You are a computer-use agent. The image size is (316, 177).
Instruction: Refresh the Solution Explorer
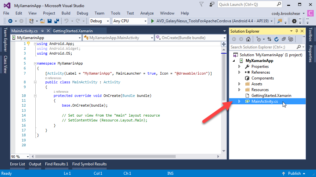coord(276,39)
